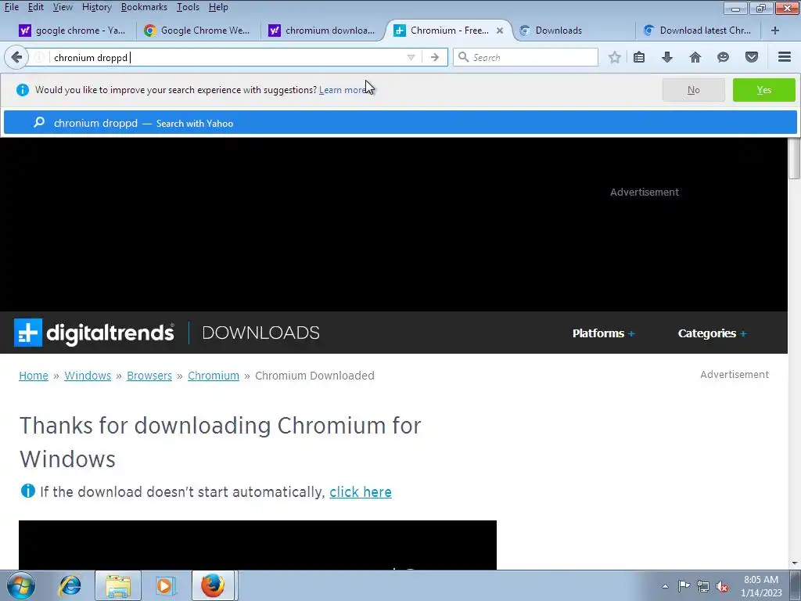Switch to the 'chromium downloa...' tab
This screenshot has width=801, height=601.
322,31
